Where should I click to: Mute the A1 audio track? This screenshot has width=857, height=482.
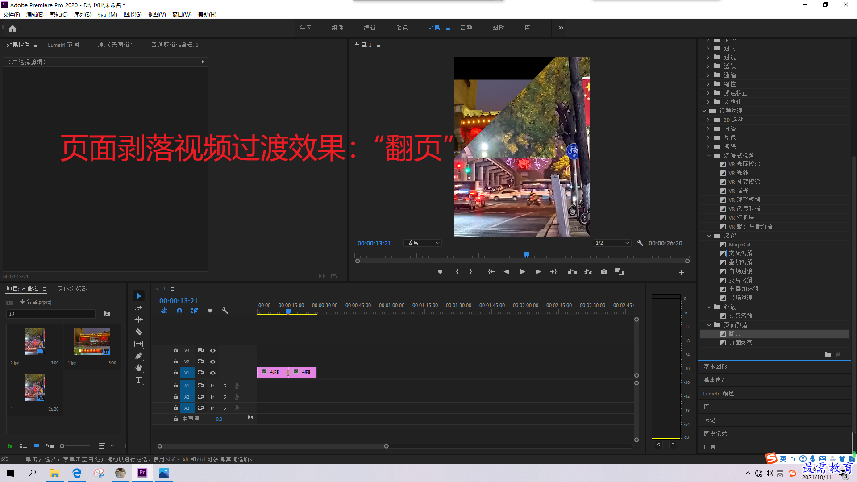pyautogui.click(x=212, y=386)
